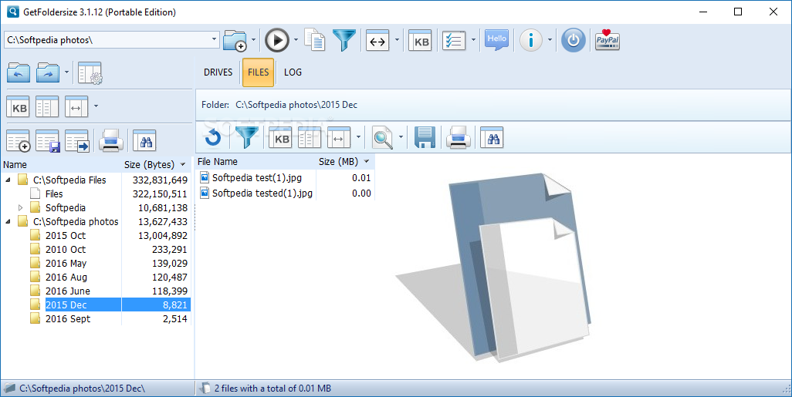Click the printer icon in left panel

111,141
